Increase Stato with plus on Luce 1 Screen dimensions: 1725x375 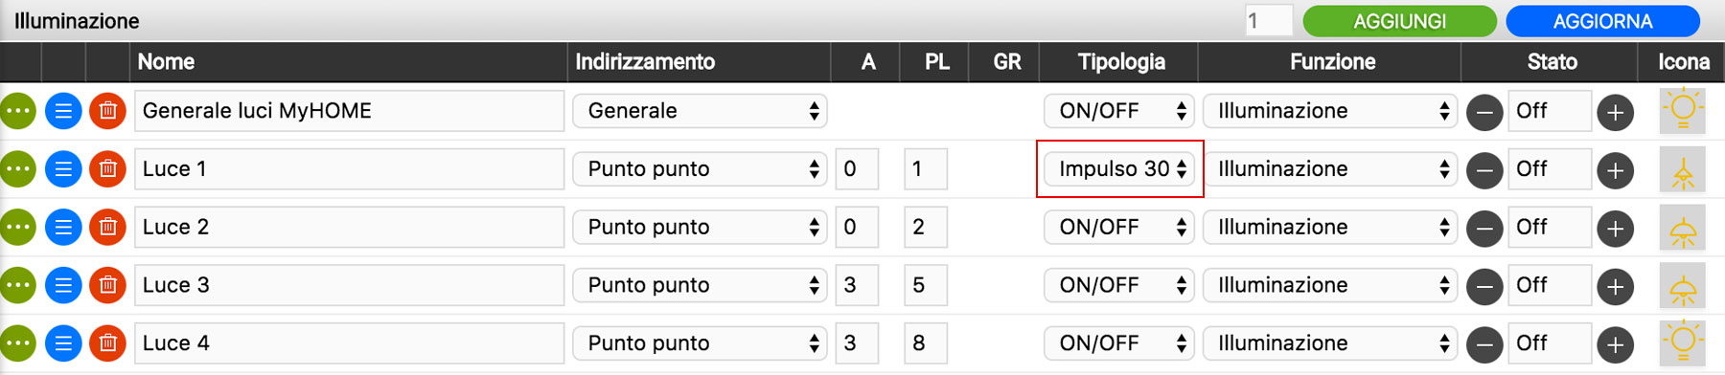[x=1615, y=170]
